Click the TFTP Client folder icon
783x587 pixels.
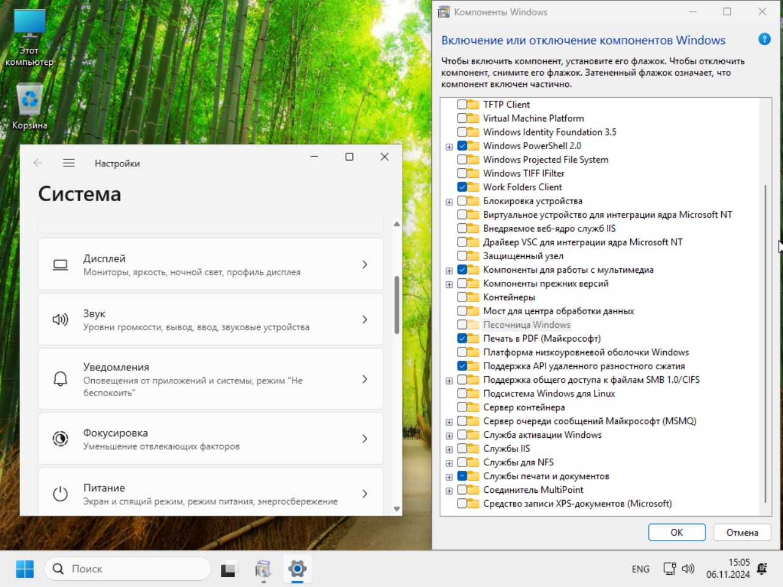coord(473,105)
